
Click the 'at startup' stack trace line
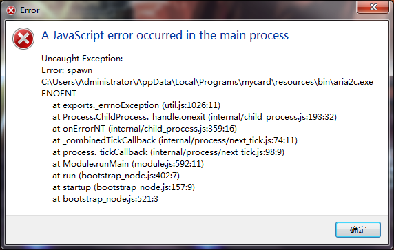[x=123, y=187]
